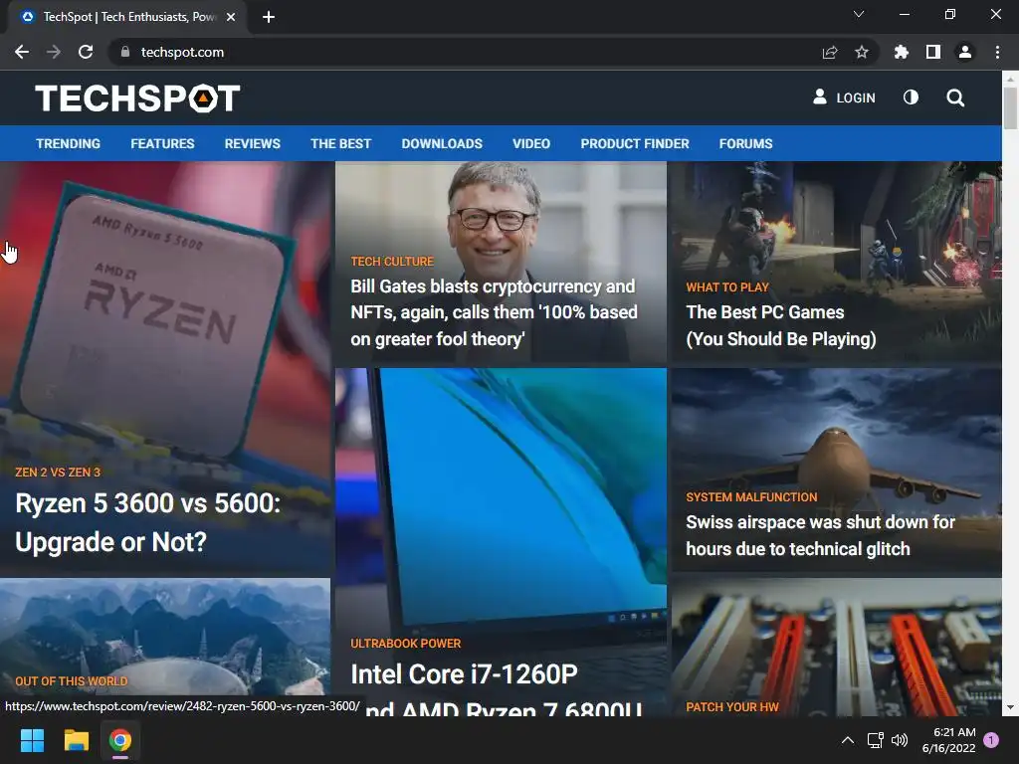The height and width of the screenshot is (764, 1019).
Task: Click the SYSTEM MALFUNCTION category label
Action: [x=751, y=497]
